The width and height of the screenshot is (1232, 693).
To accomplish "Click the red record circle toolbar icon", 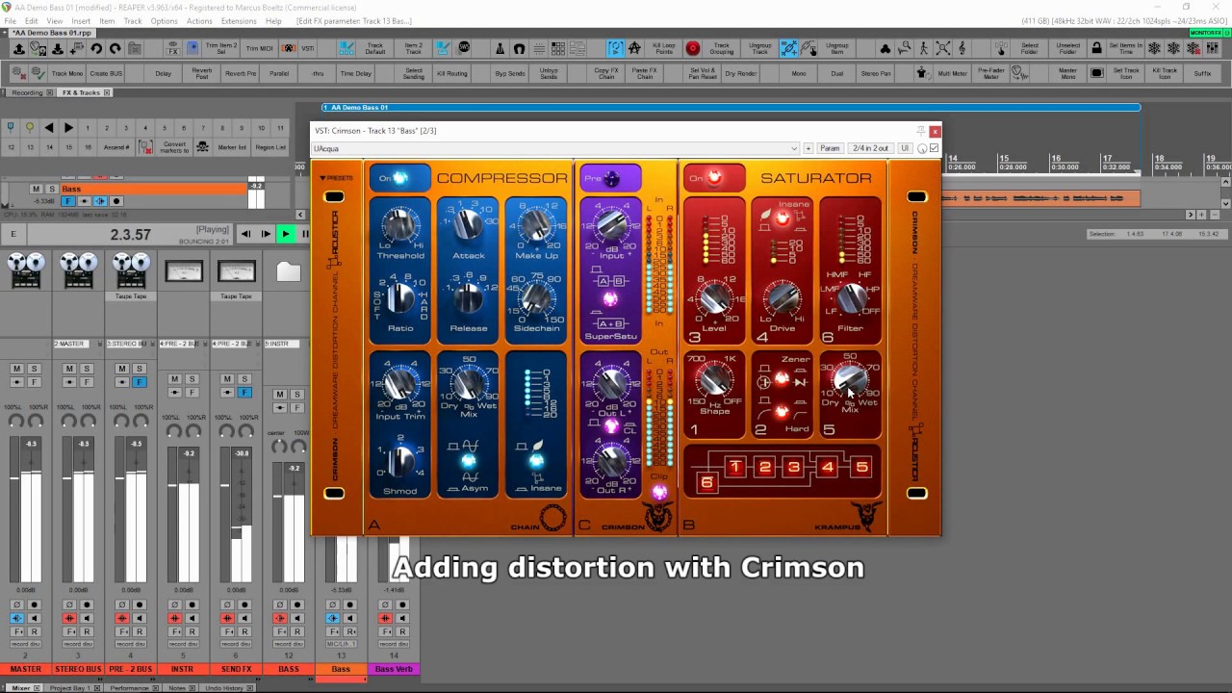I will (x=693, y=48).
